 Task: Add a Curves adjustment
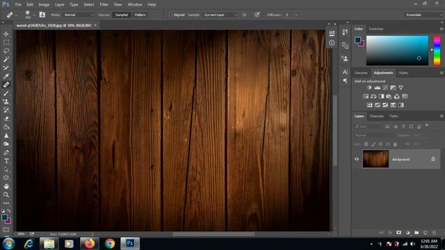pos(385,87)
